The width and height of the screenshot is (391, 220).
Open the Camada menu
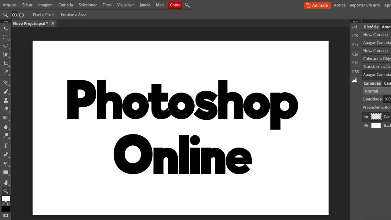pyautogui.click(x=66, y=5)
